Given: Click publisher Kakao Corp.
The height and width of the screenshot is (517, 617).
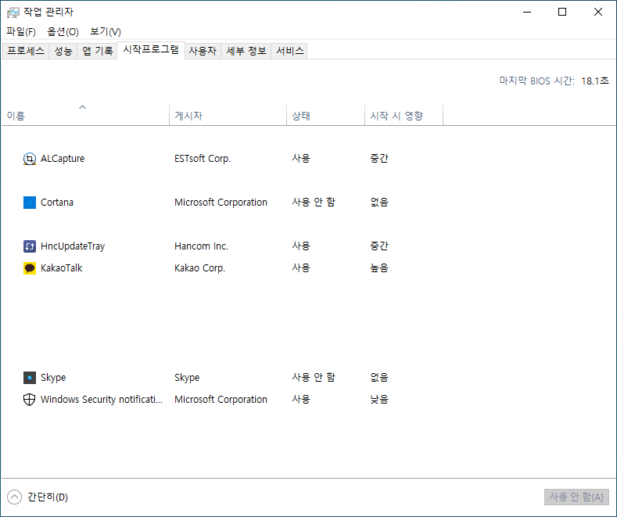Looking at the screenshot, I should [199, 268].
